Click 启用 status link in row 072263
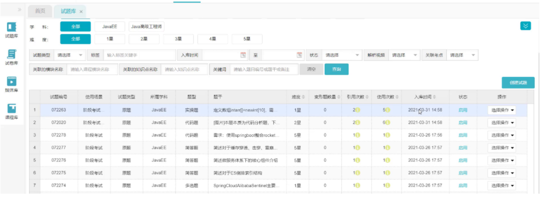The image size is (546, 197). [463, 110]
